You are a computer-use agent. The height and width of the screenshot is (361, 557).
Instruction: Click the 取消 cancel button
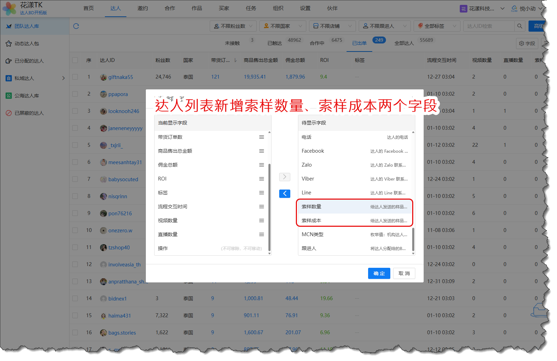[x=404, y=273]
